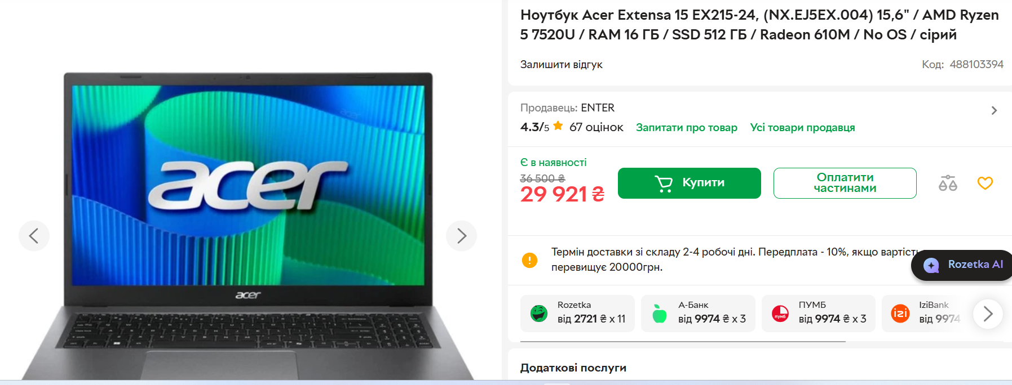
Task: Show previous product image
Action: (34, 236)
